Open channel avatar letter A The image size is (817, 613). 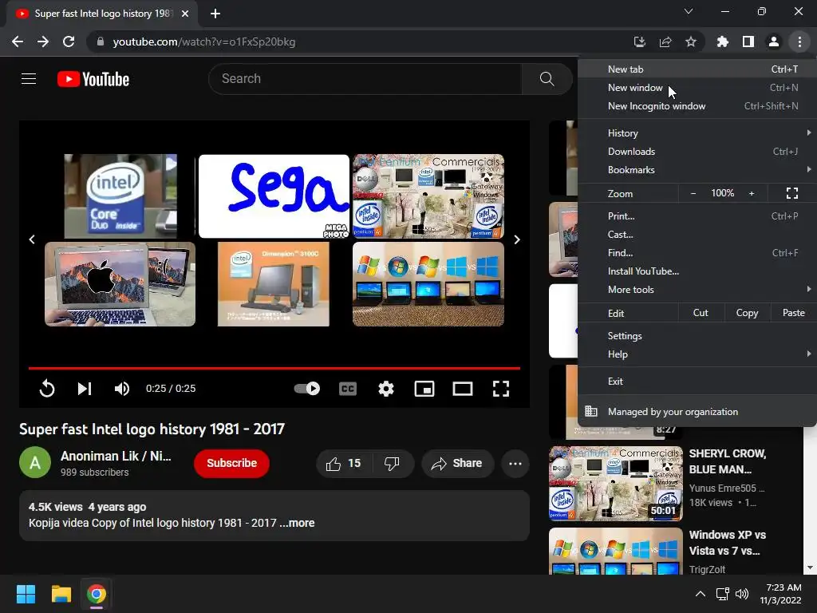[x=35, y=462]
